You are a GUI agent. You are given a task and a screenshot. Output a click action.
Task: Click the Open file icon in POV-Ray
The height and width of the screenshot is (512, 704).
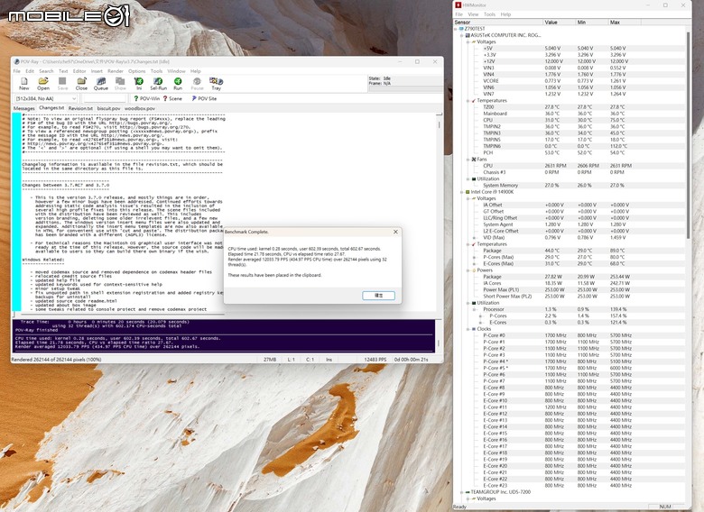43,84
